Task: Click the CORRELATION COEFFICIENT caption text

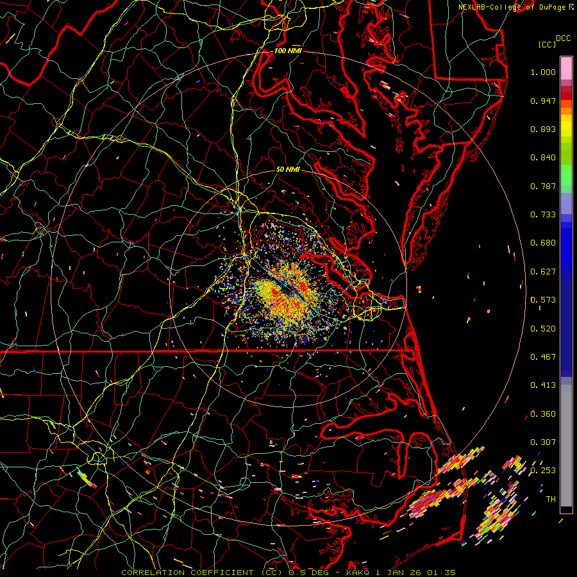Action: coord(187,573)
